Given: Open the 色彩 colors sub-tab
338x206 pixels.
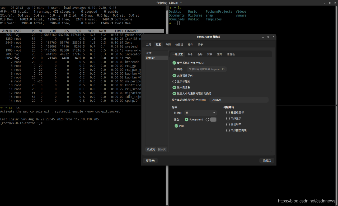Looking at the screenshot, I should click(200, 54).
